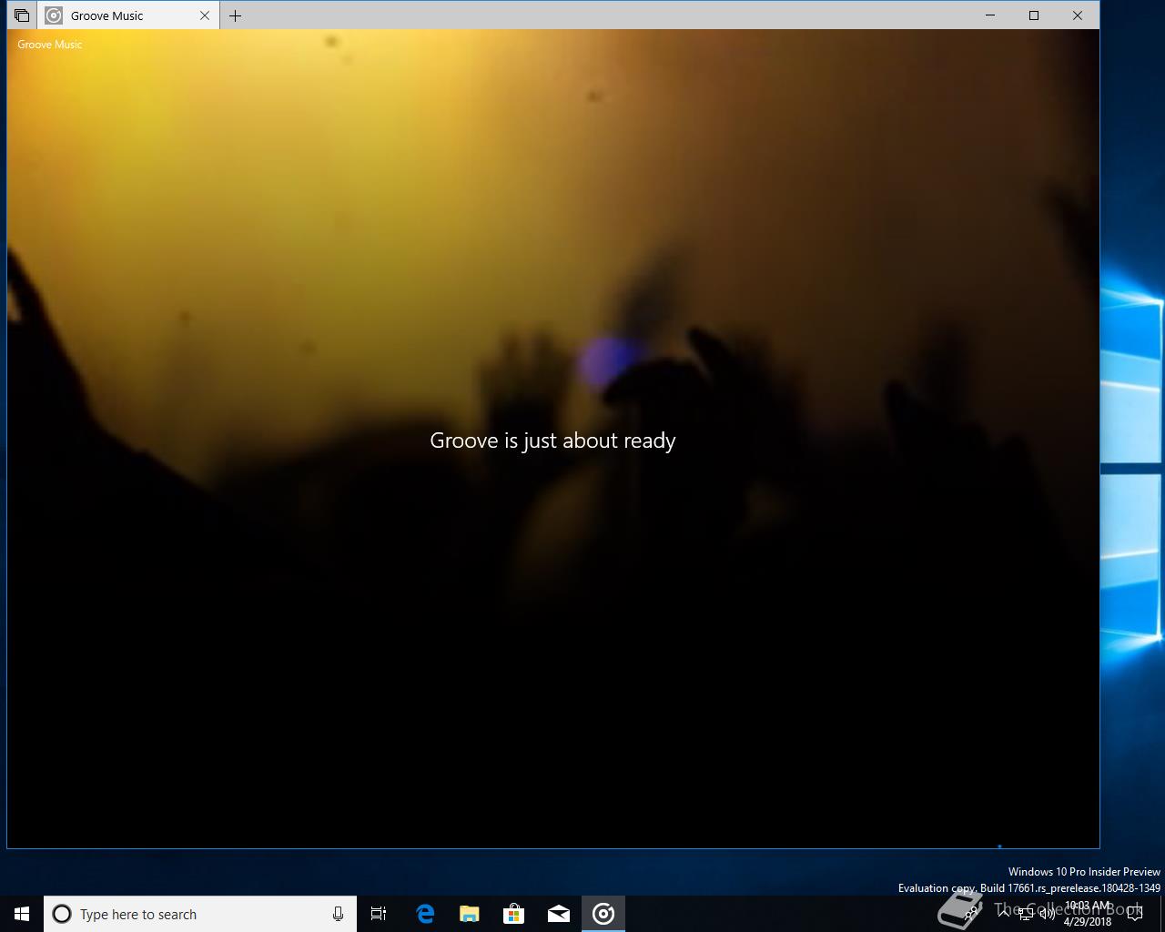Open the Mail app from the taskbar
The width and height of the screenshot is (1165, 932).
point(559,914)
